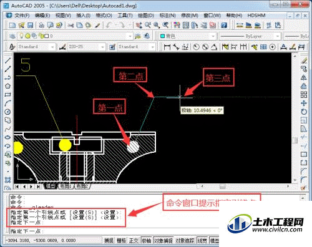Click the horizontal scrollbar thumb below drawing
This screenshot has width=312, height=247.
coord(223,186)
